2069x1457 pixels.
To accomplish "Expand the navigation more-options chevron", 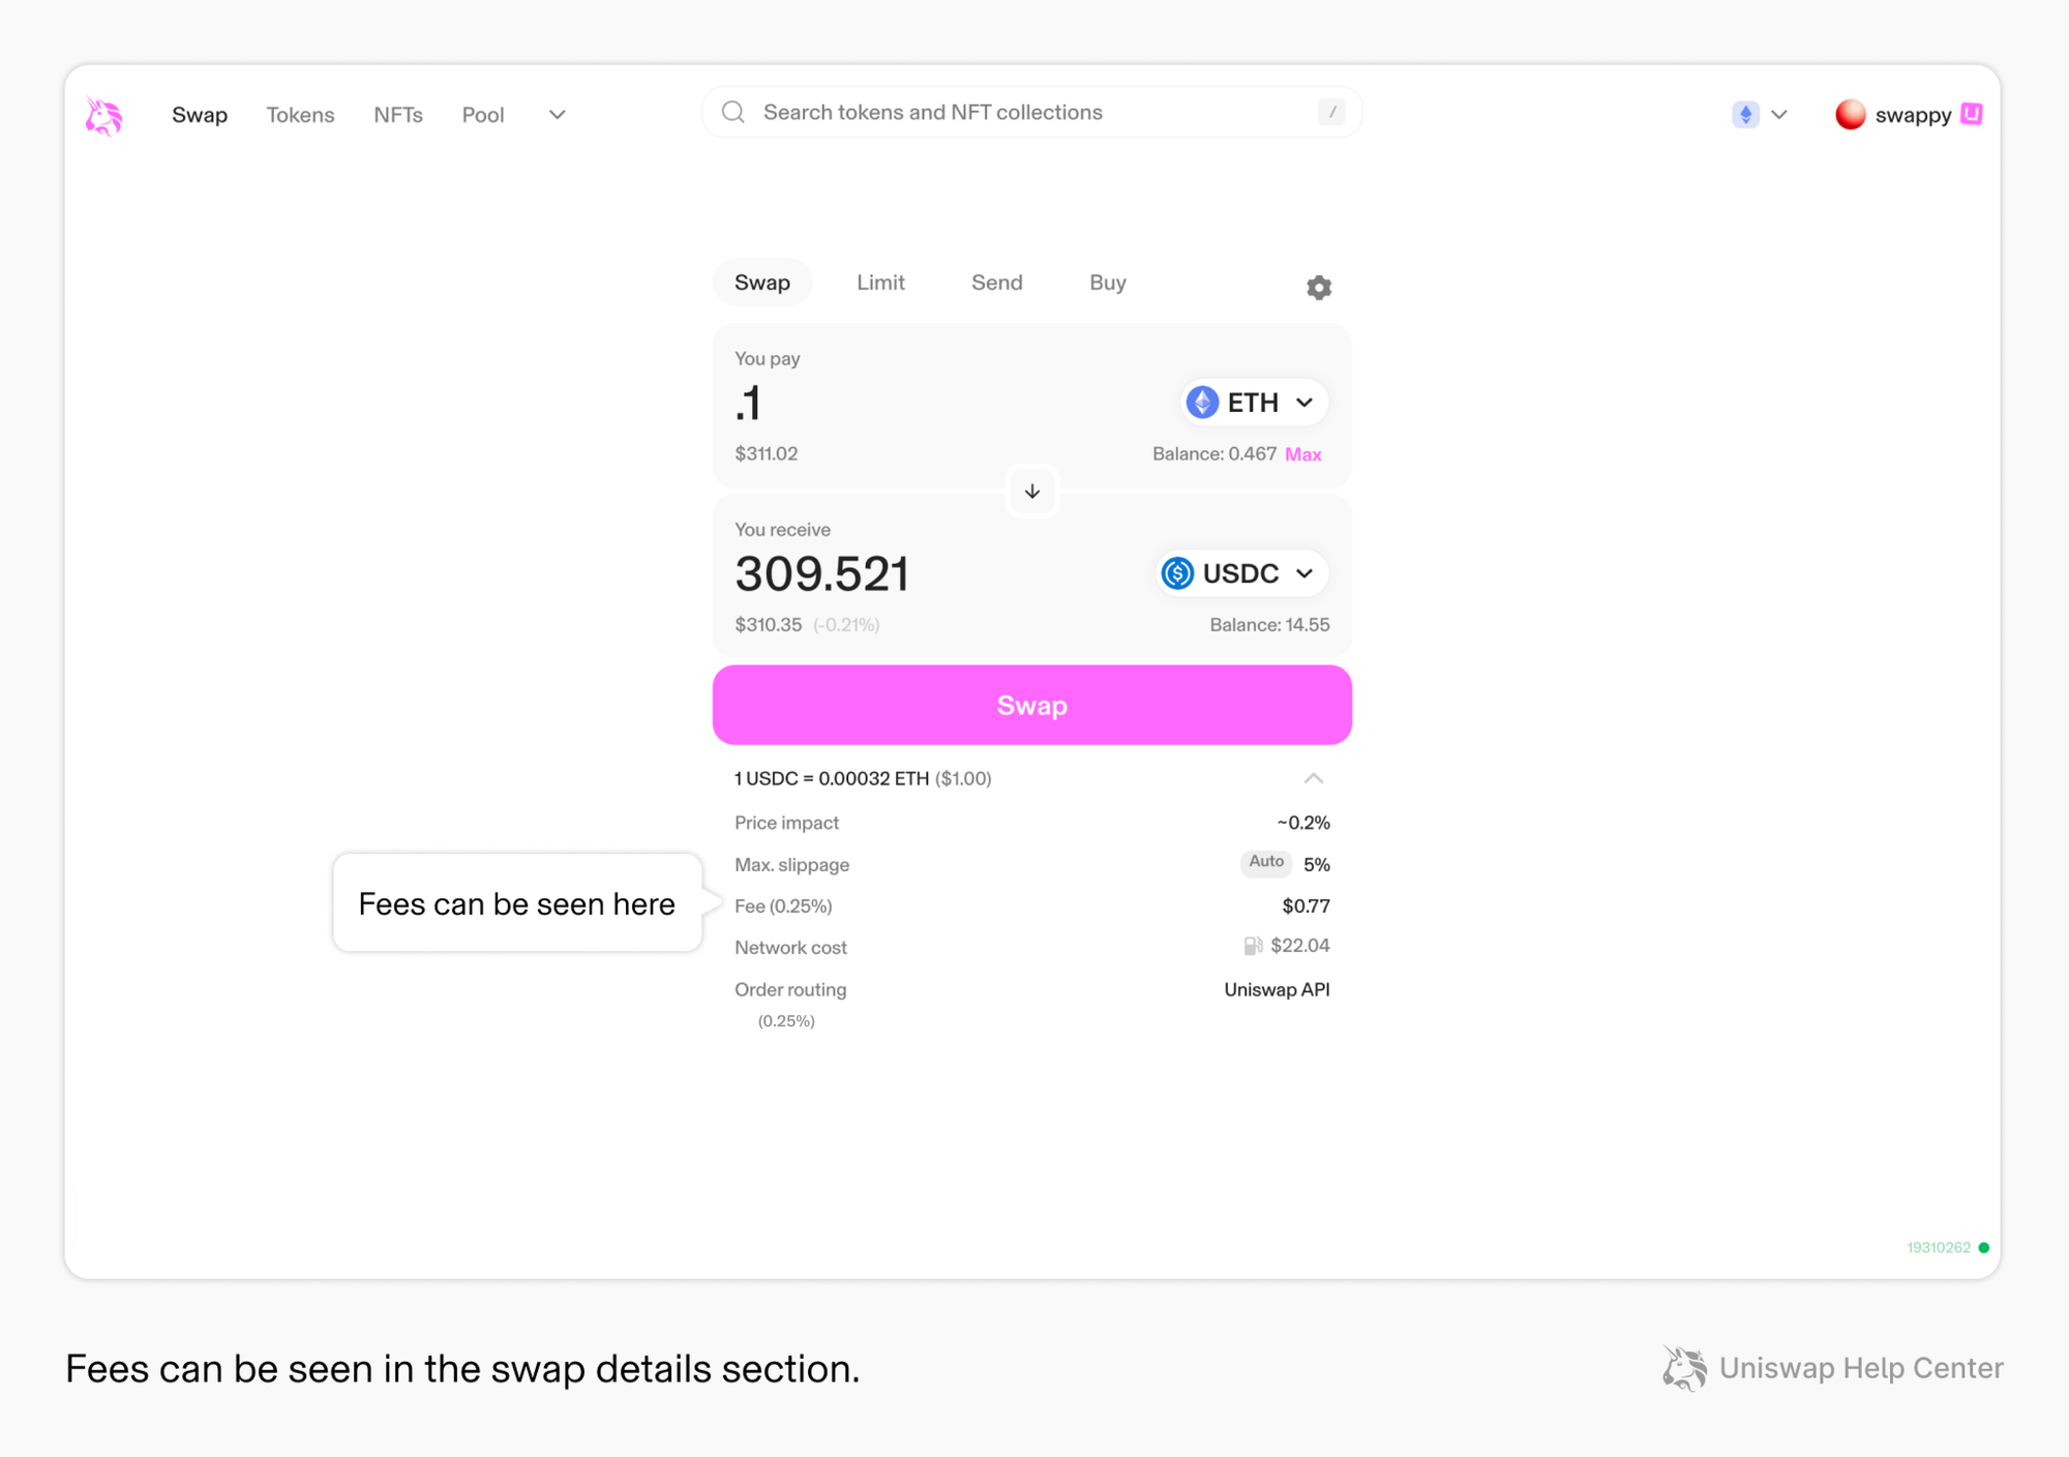I will (x=557, y=115).
